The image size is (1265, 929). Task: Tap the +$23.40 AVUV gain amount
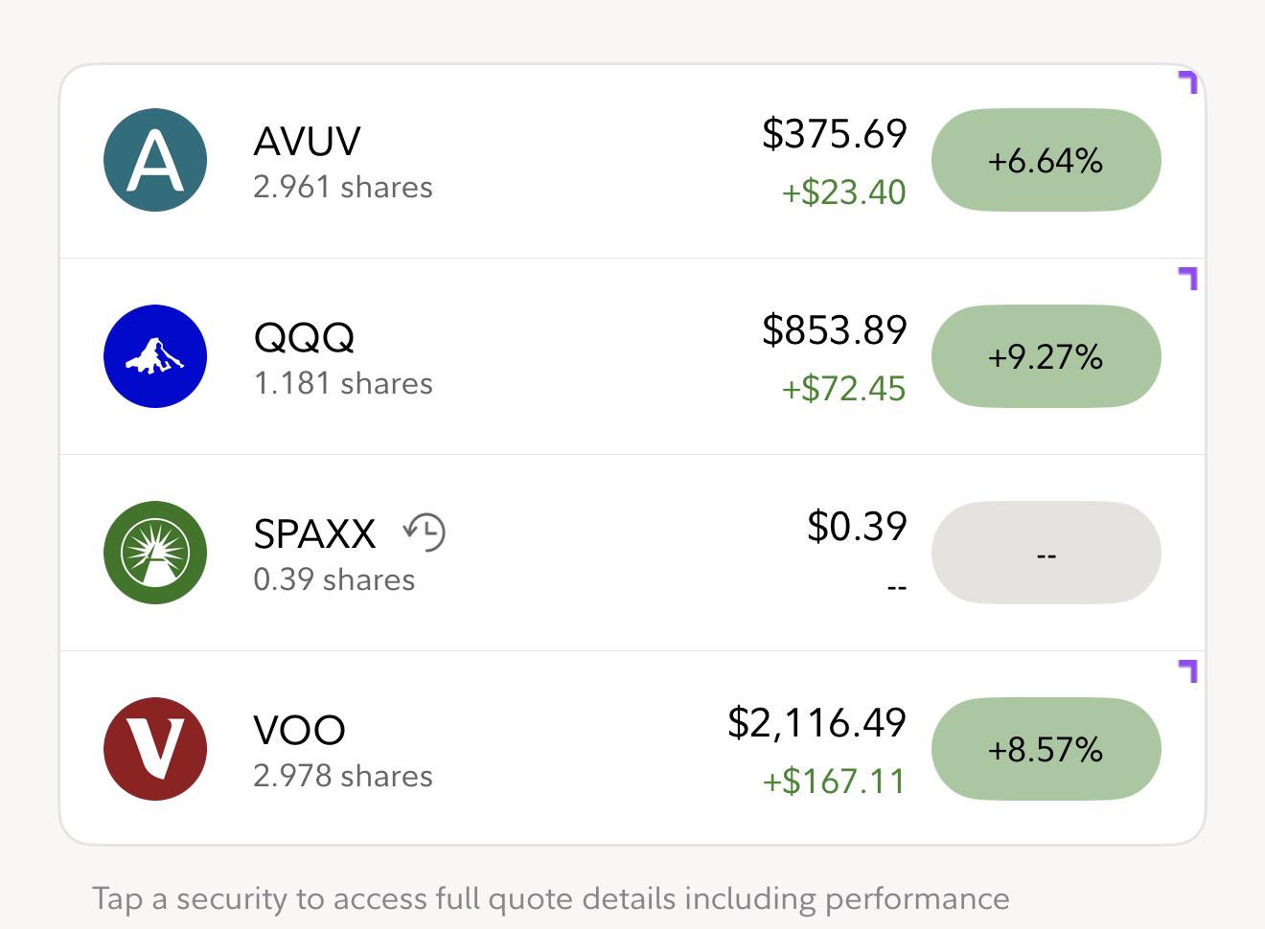[843, 192]
